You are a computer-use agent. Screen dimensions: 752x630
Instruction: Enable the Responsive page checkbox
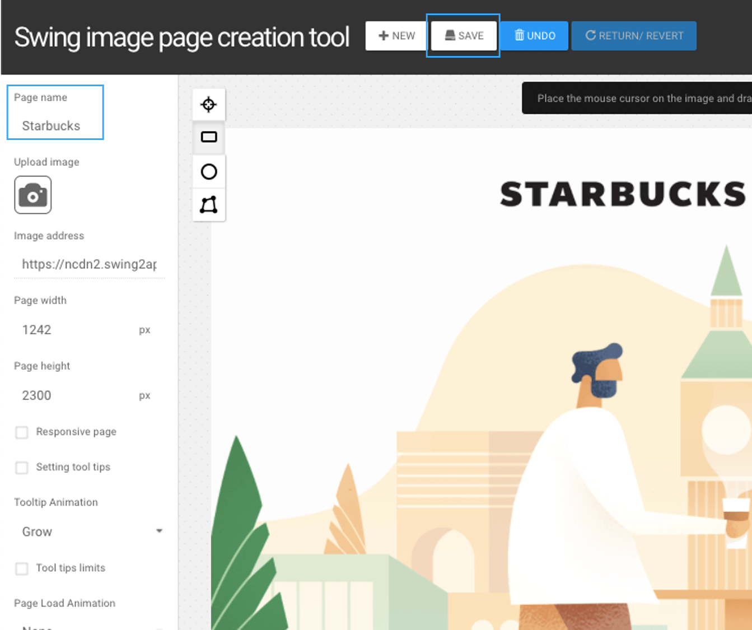pyautogui.click(x=22, y=432)
